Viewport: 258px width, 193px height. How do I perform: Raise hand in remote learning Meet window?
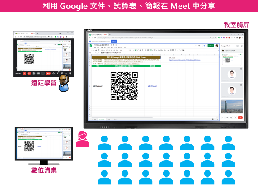(x=34, y=74)
